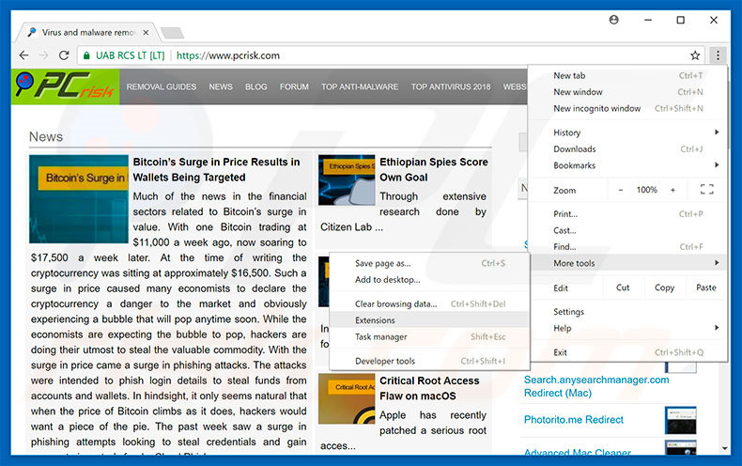The image size is (742, 466).
Task: Click the Ethiopian Spies article thumbnail
Action: (x=347, y=180)
